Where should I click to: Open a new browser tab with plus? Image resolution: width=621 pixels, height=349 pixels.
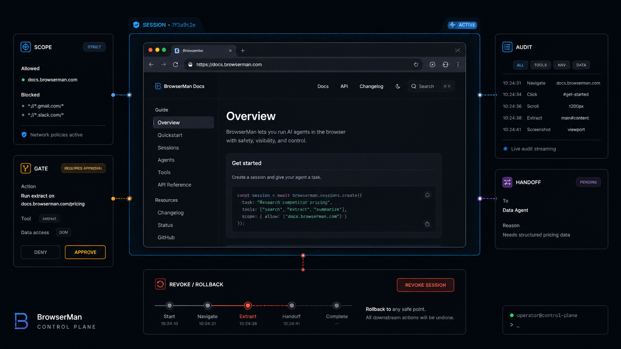click(x=243, y=50)
